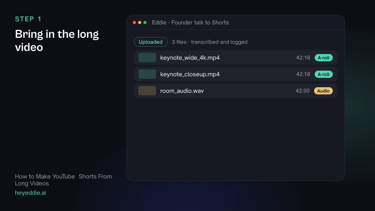Viewport: 375px width, 211px height.
Task: Click the Uploaded status badge
Action: (x=151, y=42)
